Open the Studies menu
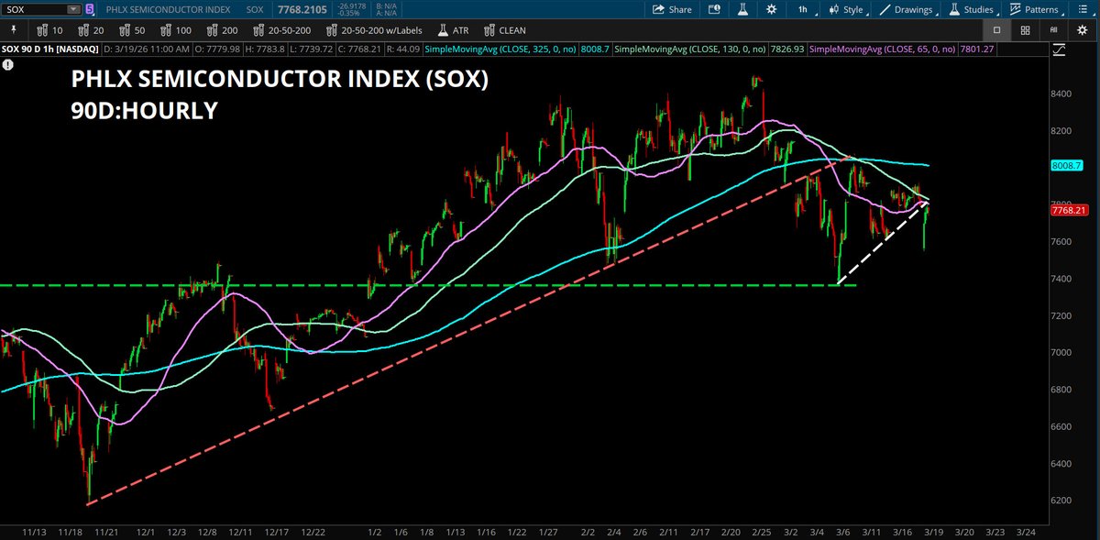Viewport: 1100px width, 540px height. coord(974,9)
